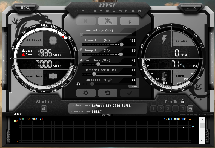Image resolution: width=215 pixels, height=148 pixels.
Task: Click the MEM chip icon in the clock gauge
Action: pos(53,76)
